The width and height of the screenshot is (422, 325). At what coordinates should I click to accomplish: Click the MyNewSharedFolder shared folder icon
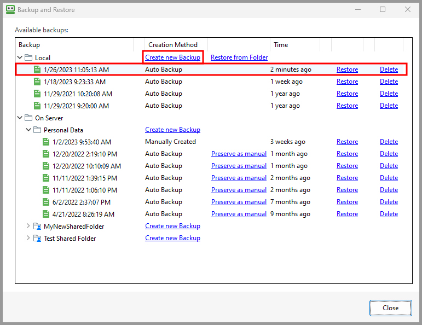[37, 227]
